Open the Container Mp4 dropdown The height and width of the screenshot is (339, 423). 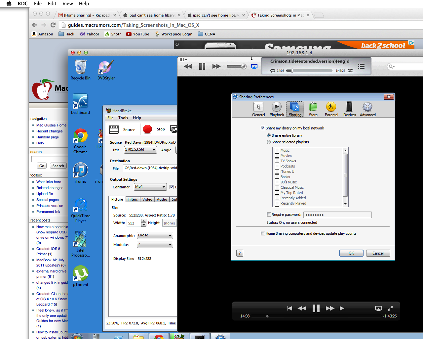click(150, 187)
